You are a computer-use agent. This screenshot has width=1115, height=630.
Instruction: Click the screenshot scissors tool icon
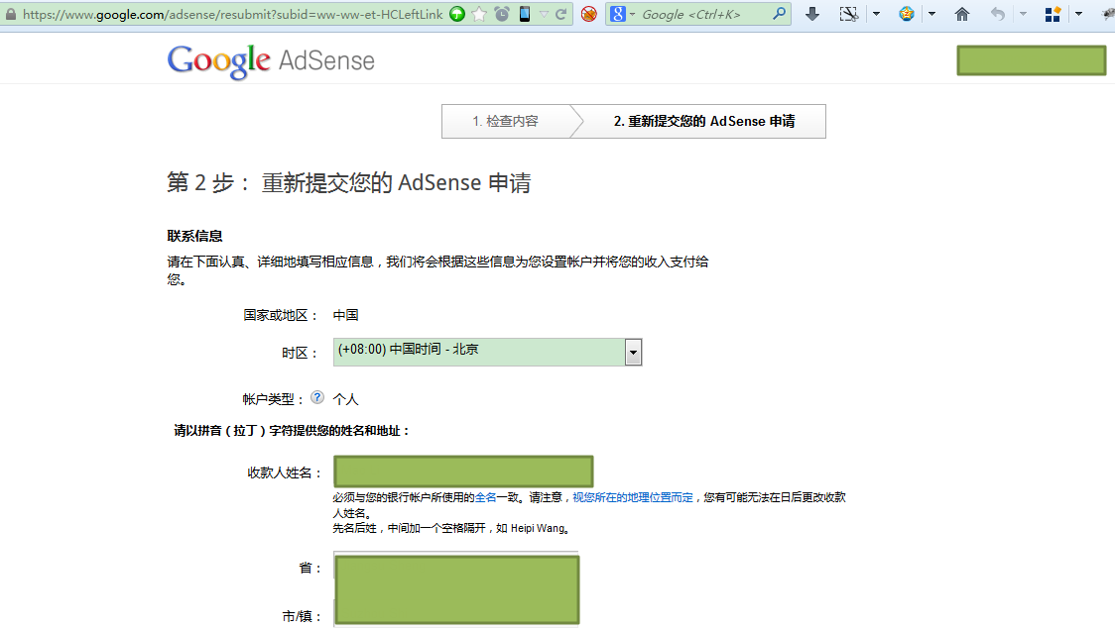(x=848, y=14)
